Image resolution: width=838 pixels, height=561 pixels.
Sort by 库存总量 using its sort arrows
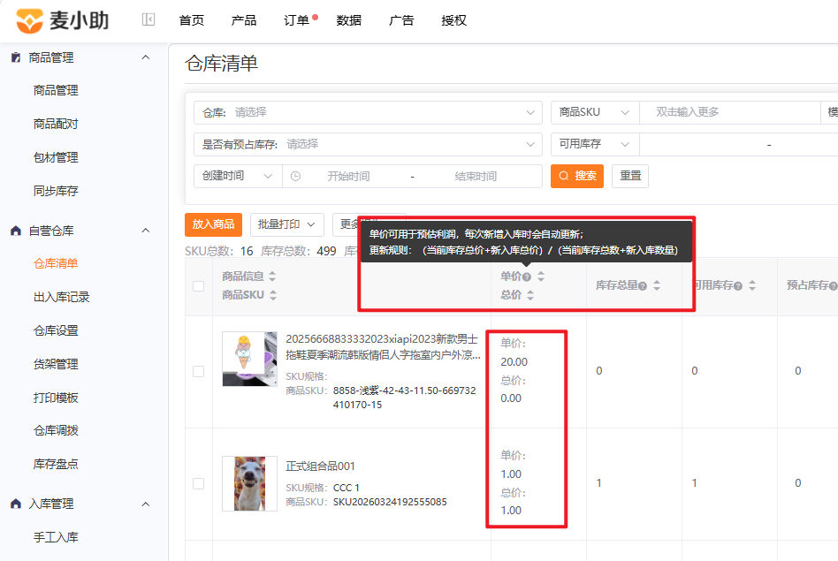pos(657,285)
